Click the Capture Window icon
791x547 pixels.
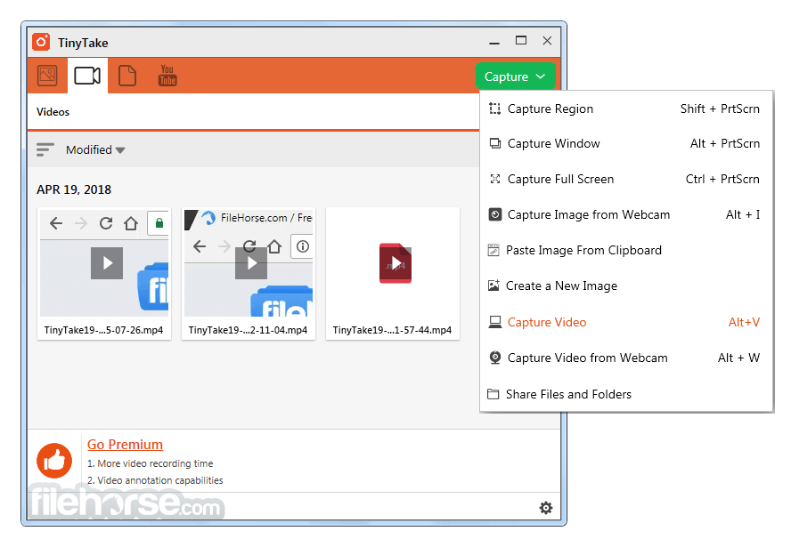(x=495, y=143)
